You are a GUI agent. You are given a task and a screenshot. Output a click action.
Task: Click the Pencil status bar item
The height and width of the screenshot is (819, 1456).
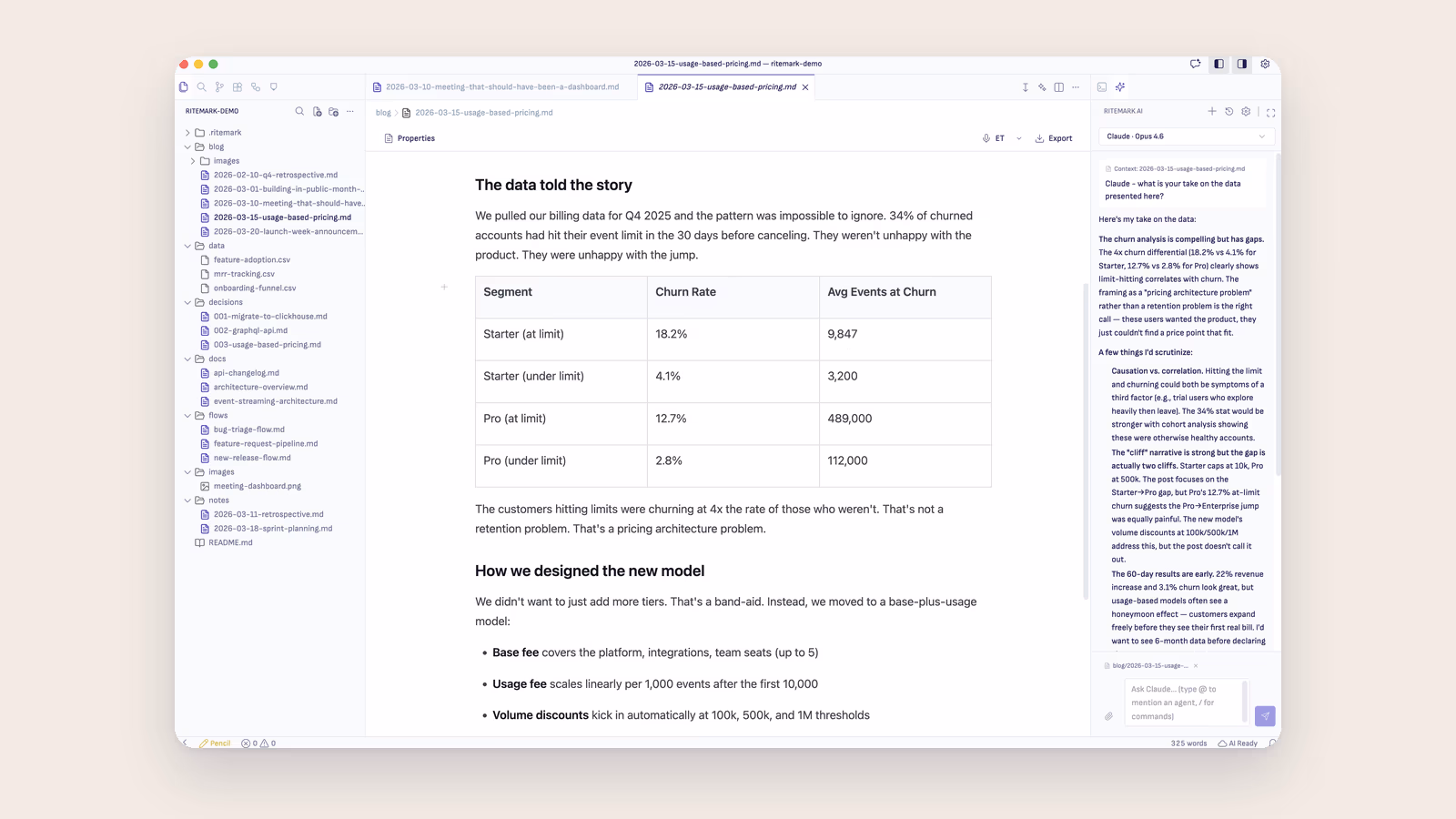click(215, 743)
